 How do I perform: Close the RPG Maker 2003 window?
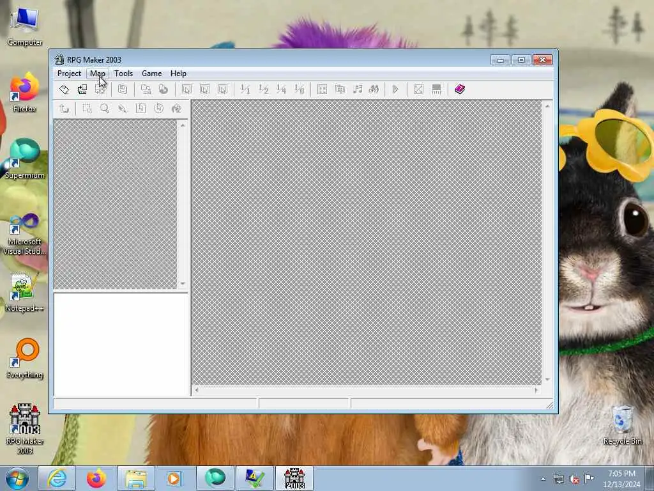543,59
